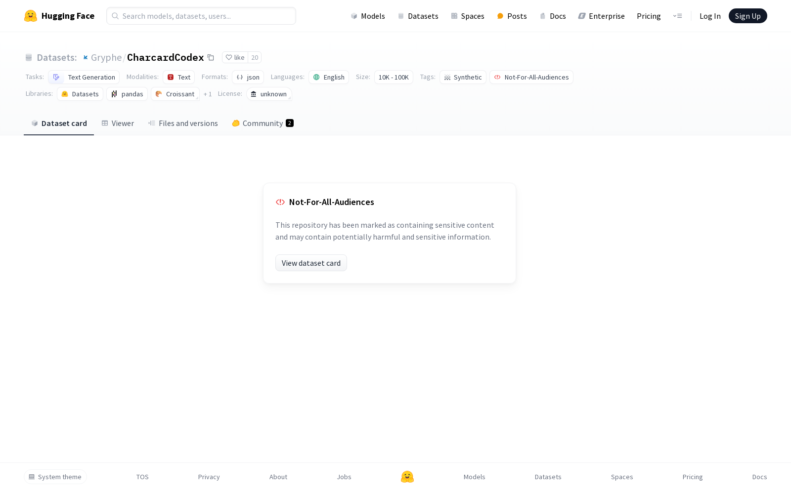Open Posts in the top navigation
The image size is (791, 494).
[x=512, y=16]
